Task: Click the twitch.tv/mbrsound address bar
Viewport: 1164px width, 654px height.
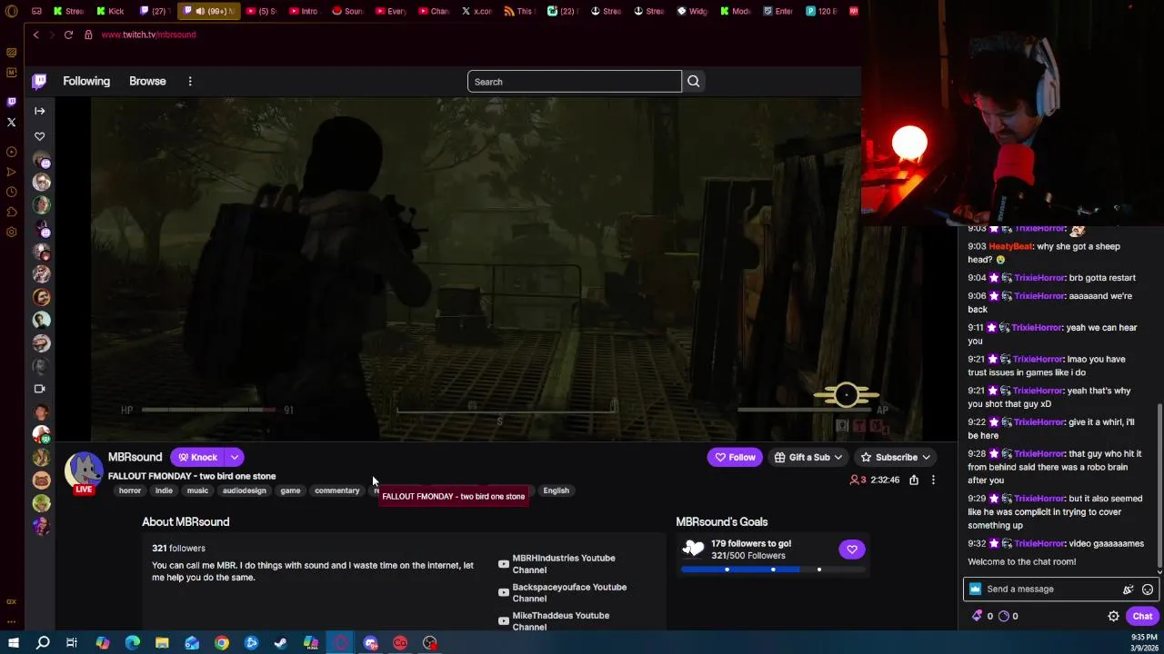Action: (x=148, y=35)
